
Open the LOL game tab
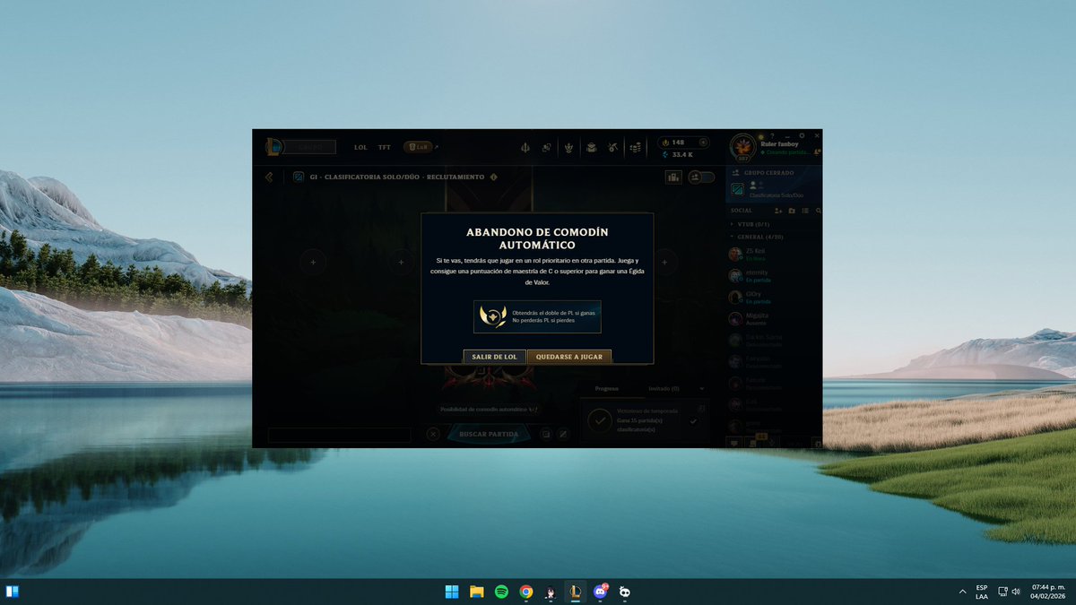[x=360, y=147]
